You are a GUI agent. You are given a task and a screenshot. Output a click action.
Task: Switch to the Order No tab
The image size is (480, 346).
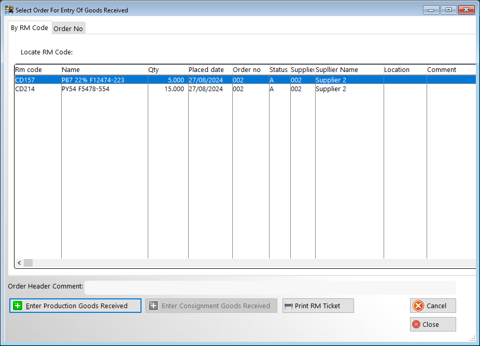68,28
